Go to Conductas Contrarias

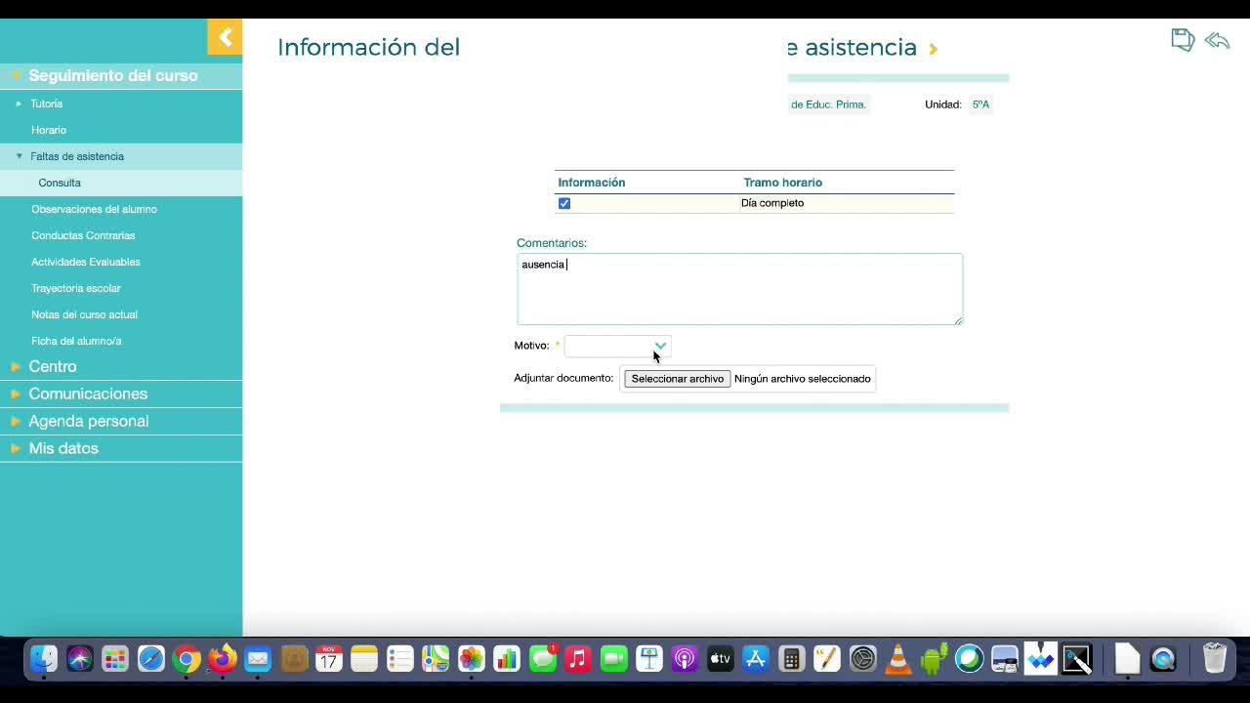pyautogui.click(x=83, y=235)
